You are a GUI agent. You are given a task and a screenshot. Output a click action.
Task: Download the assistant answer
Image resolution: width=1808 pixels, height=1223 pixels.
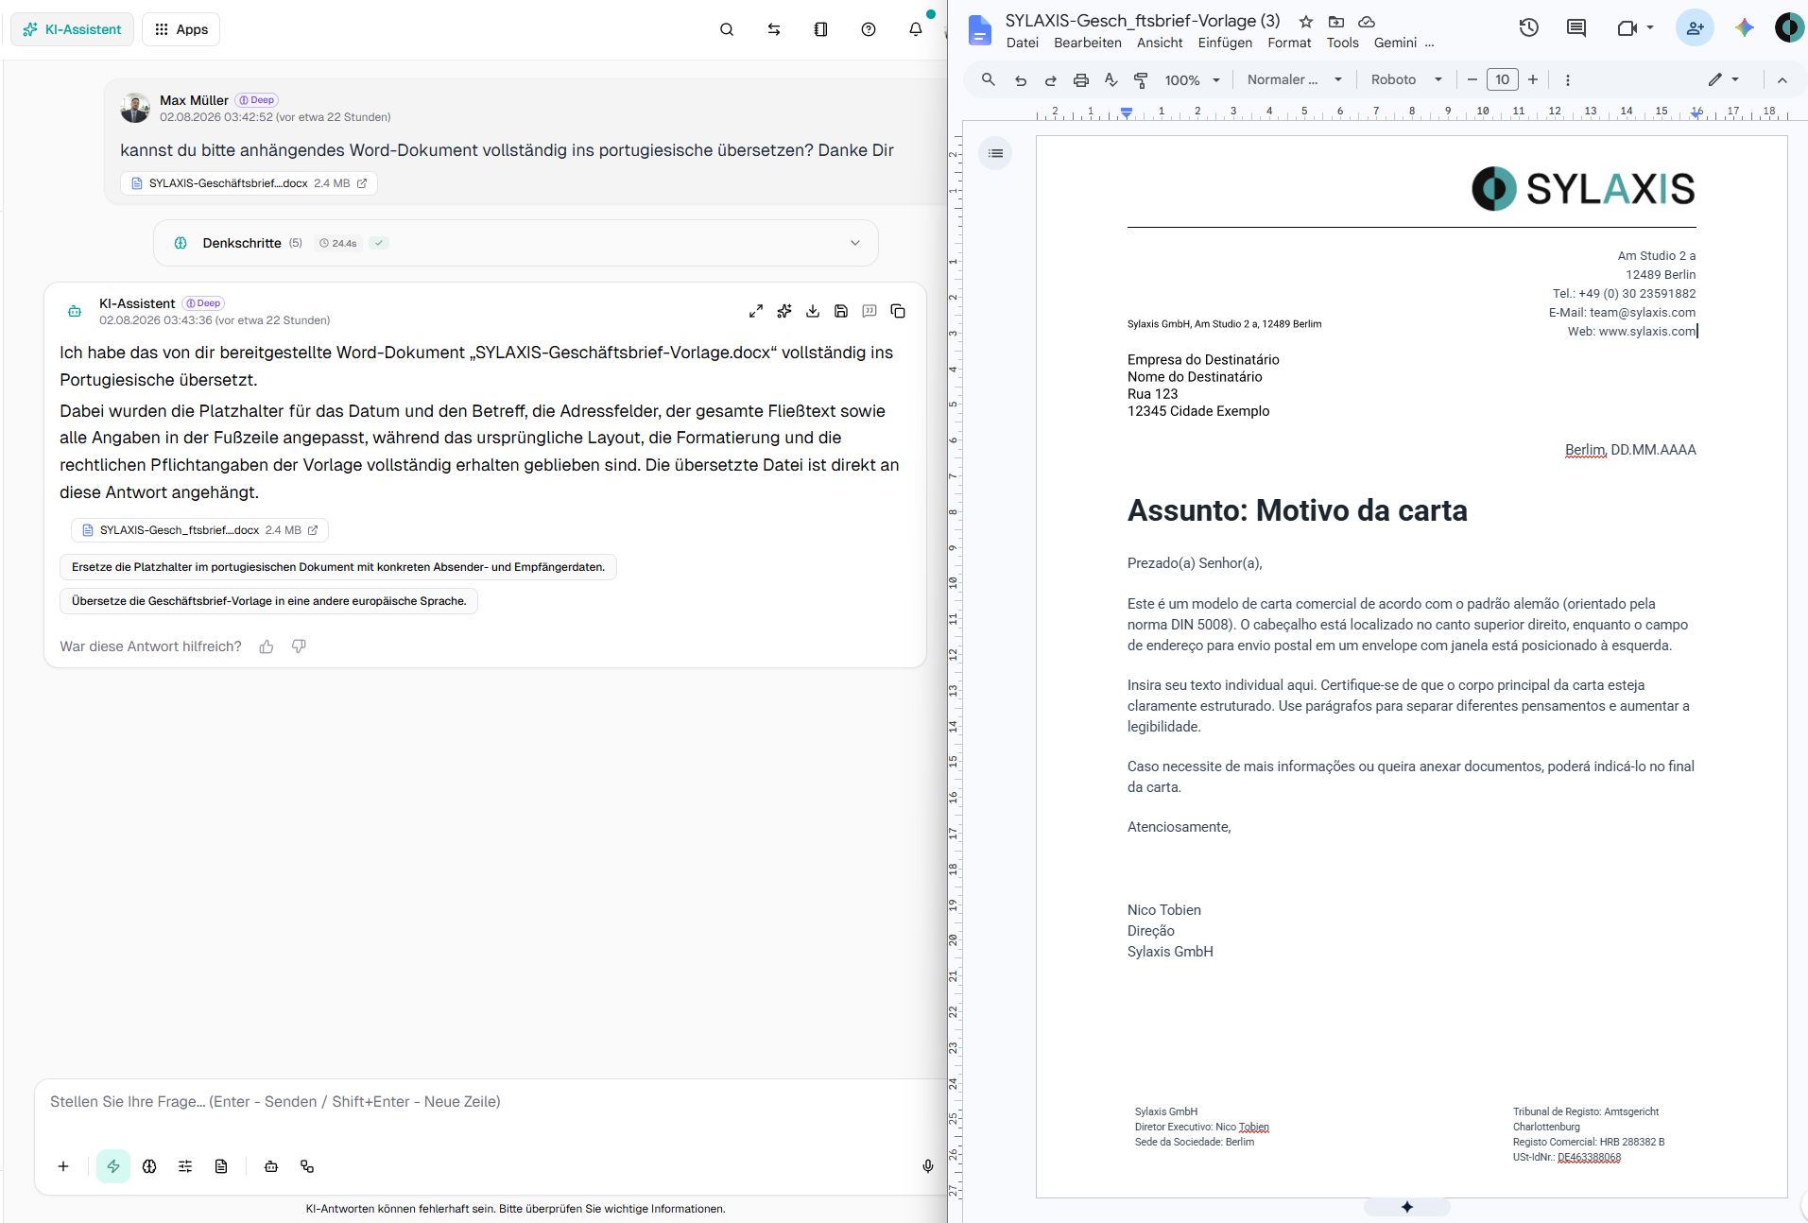coord(813,311)
